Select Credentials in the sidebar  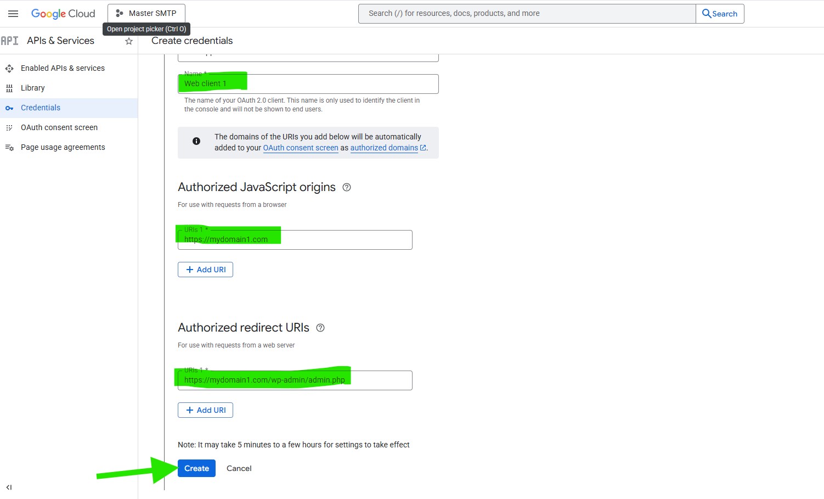point(41,108)
